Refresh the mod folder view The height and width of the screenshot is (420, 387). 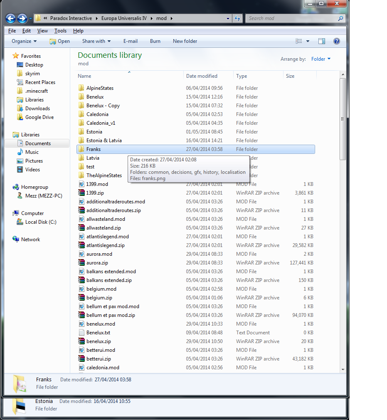coord(237,18)
